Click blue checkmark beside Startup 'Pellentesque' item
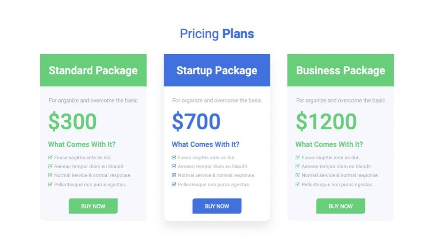Viewport: 434px width, 244px height. click(x=174, y=184)
